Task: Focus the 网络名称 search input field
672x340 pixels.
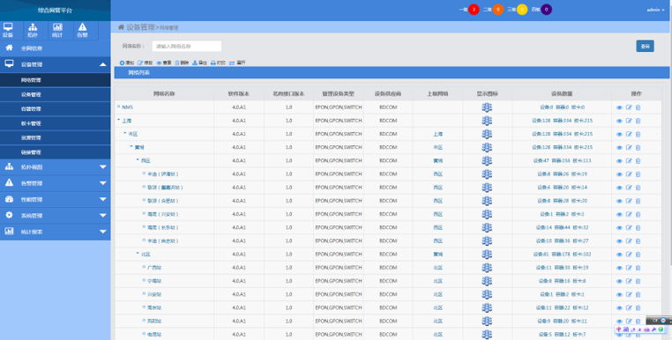Action: click(x=187, y=47)
